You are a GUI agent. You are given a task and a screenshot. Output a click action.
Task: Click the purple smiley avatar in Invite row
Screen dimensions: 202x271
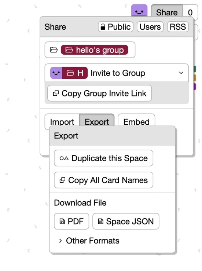point(56,73)
